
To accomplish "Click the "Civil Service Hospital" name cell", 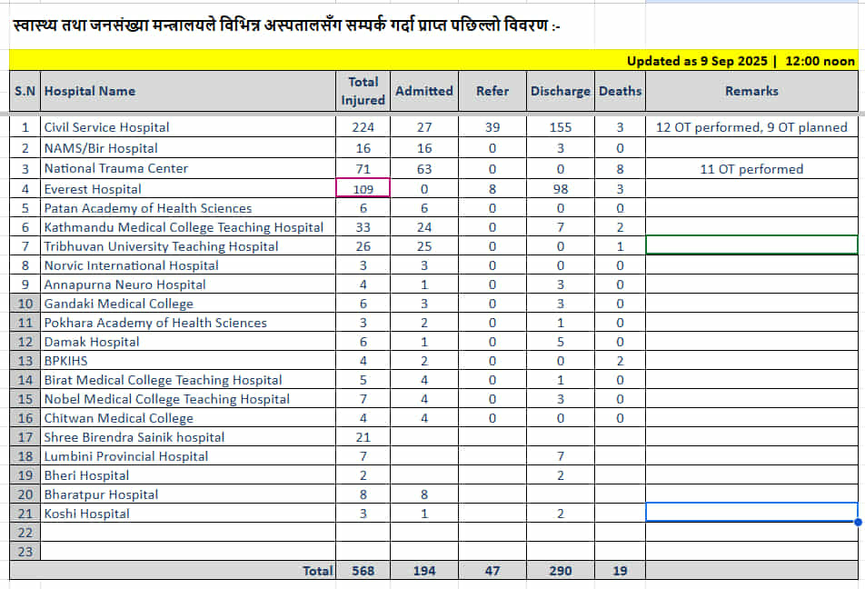I will (187, 127).
